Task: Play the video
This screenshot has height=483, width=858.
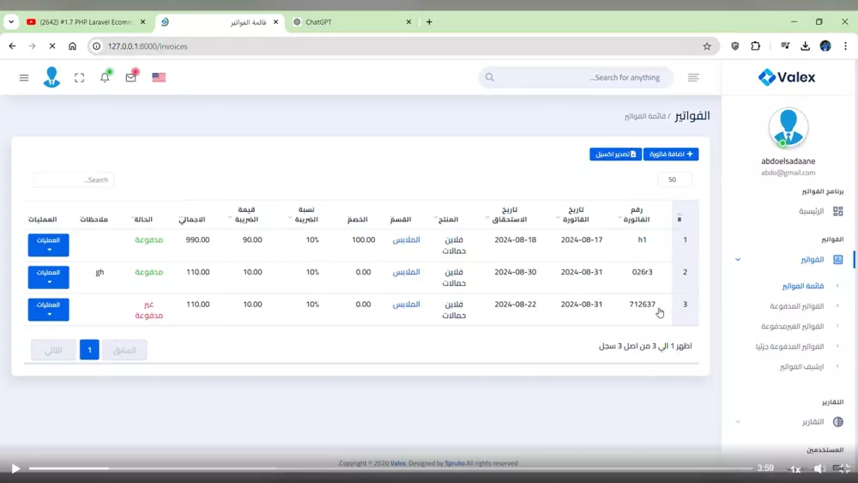Action: pyautogui.click(x=15, y=468)
